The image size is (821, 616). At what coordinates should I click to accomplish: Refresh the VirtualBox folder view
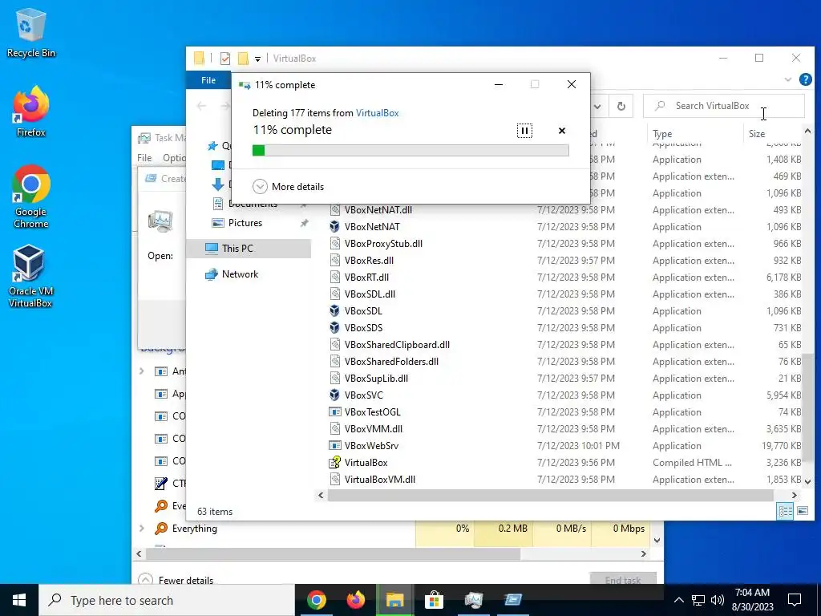tap(621, 106)
